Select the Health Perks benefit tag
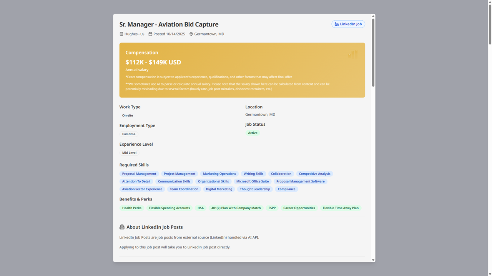Viewport: 492px width, 276px height. click(x=132, y=208)
